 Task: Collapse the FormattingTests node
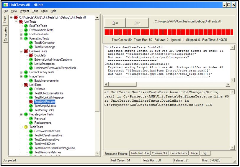21,39
